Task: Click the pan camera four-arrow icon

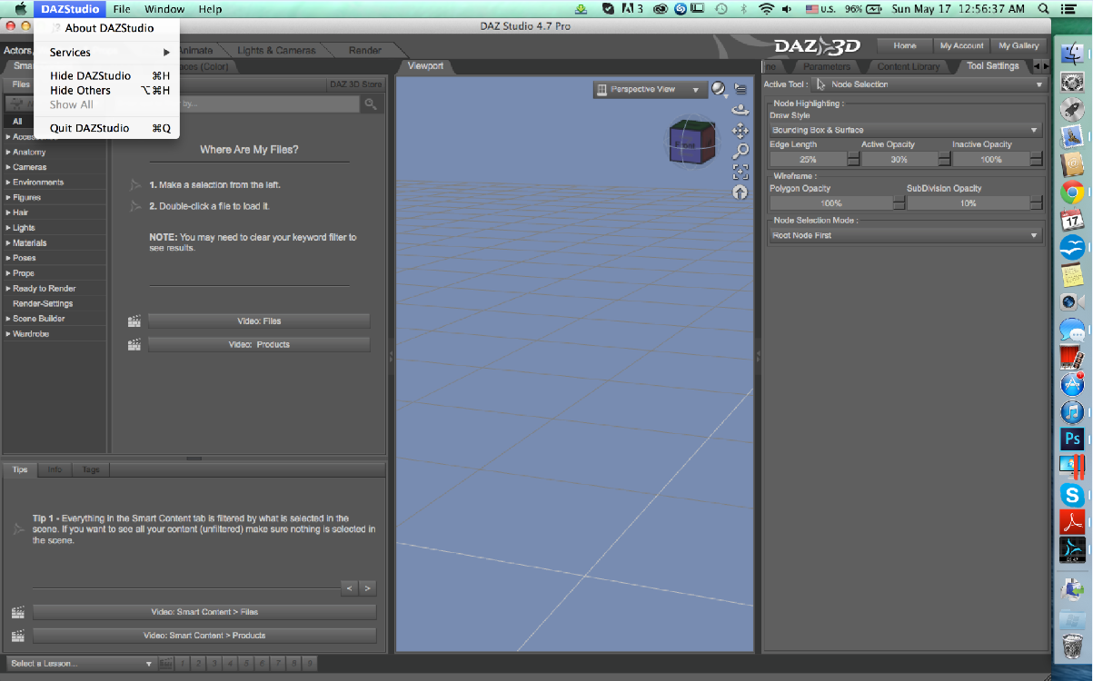Action: point(740,131)
